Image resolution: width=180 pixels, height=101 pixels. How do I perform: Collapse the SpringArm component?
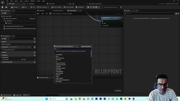[x=4, y=21]
